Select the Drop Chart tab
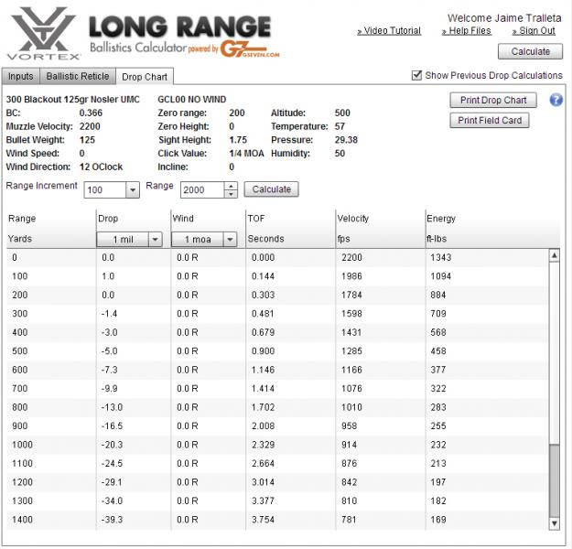This screenshot has width=572, height=549. pos(145,77)
